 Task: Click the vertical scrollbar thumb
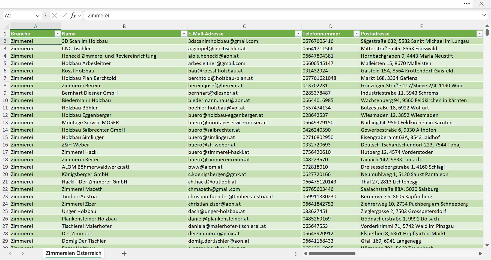(487, 32)
